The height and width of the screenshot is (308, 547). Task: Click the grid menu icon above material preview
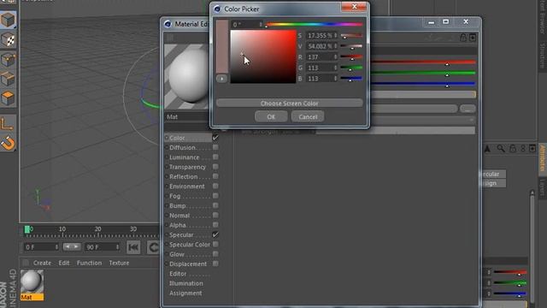click(170, 38)
